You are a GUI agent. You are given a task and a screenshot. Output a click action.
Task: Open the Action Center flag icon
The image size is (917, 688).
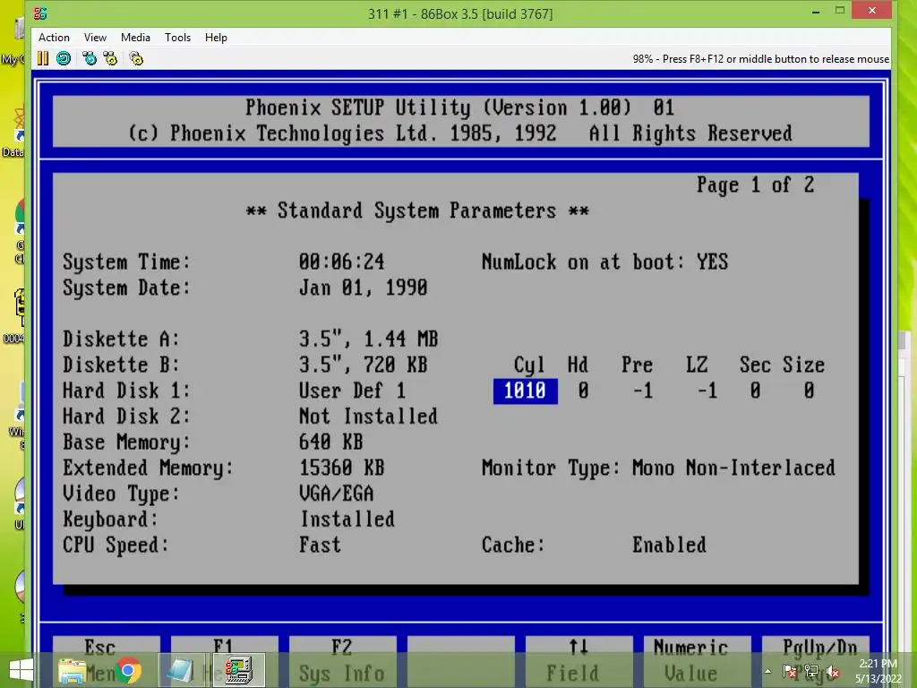[x=789, y=671]
